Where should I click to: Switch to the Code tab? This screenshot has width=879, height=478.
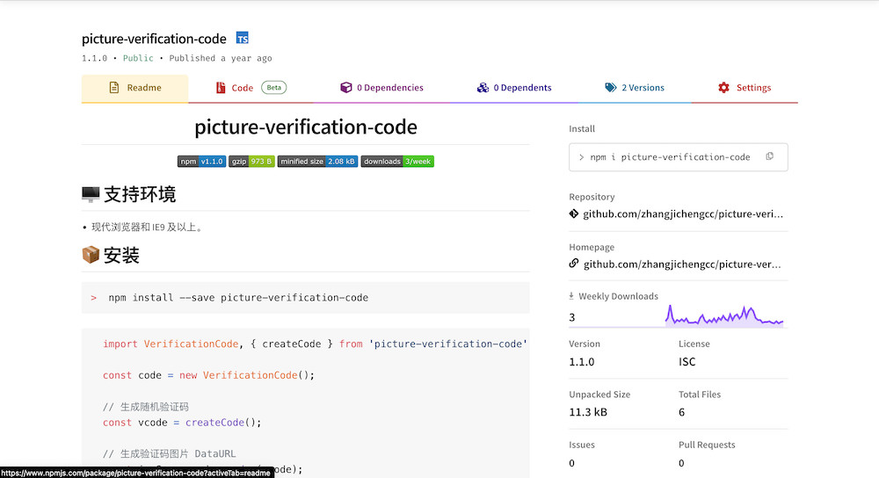[x=251, y=88]
